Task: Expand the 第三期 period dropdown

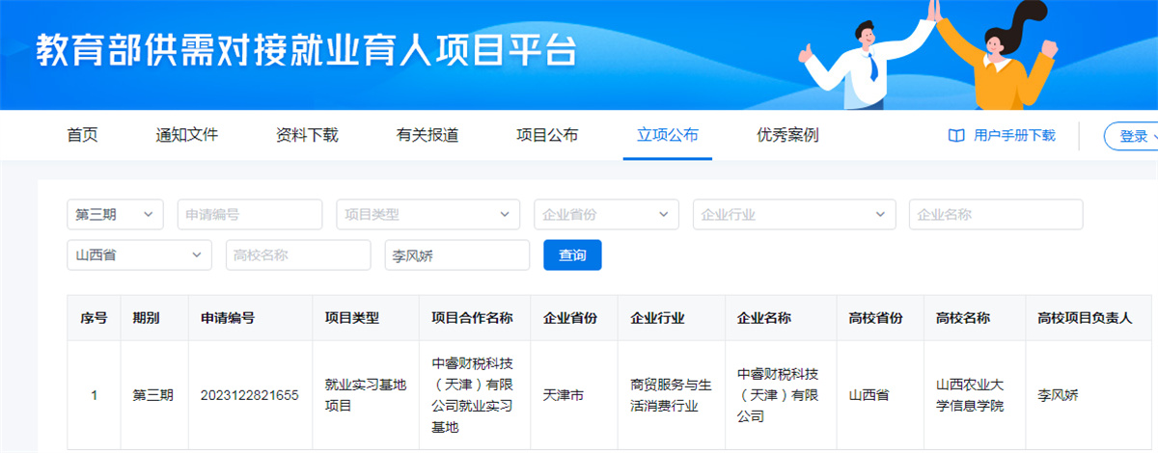Action: 115,215
